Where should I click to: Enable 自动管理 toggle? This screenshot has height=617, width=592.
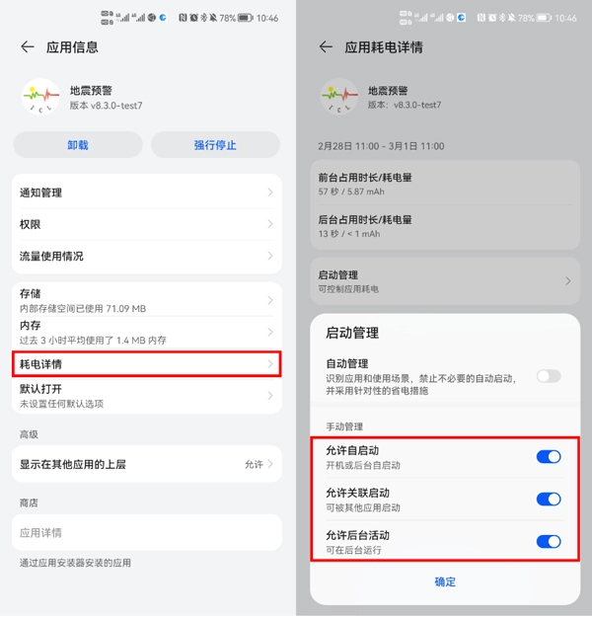point(549,376)
